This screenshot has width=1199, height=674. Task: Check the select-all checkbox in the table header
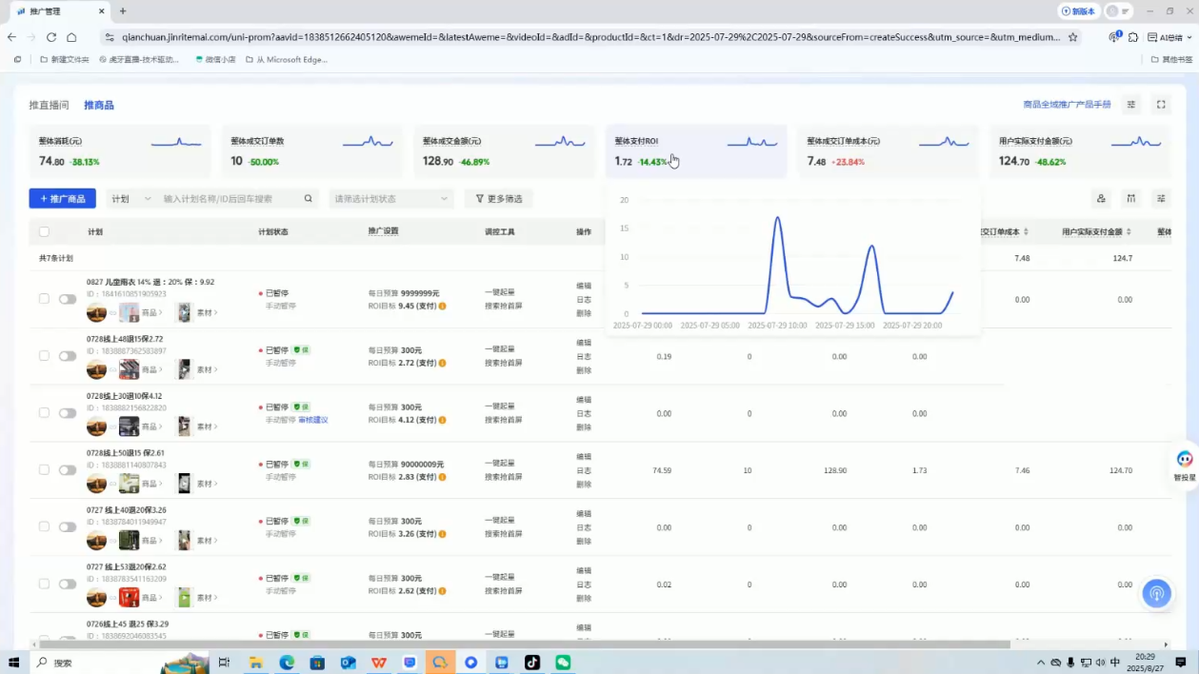pyautogui.click(x=44, y=230)
